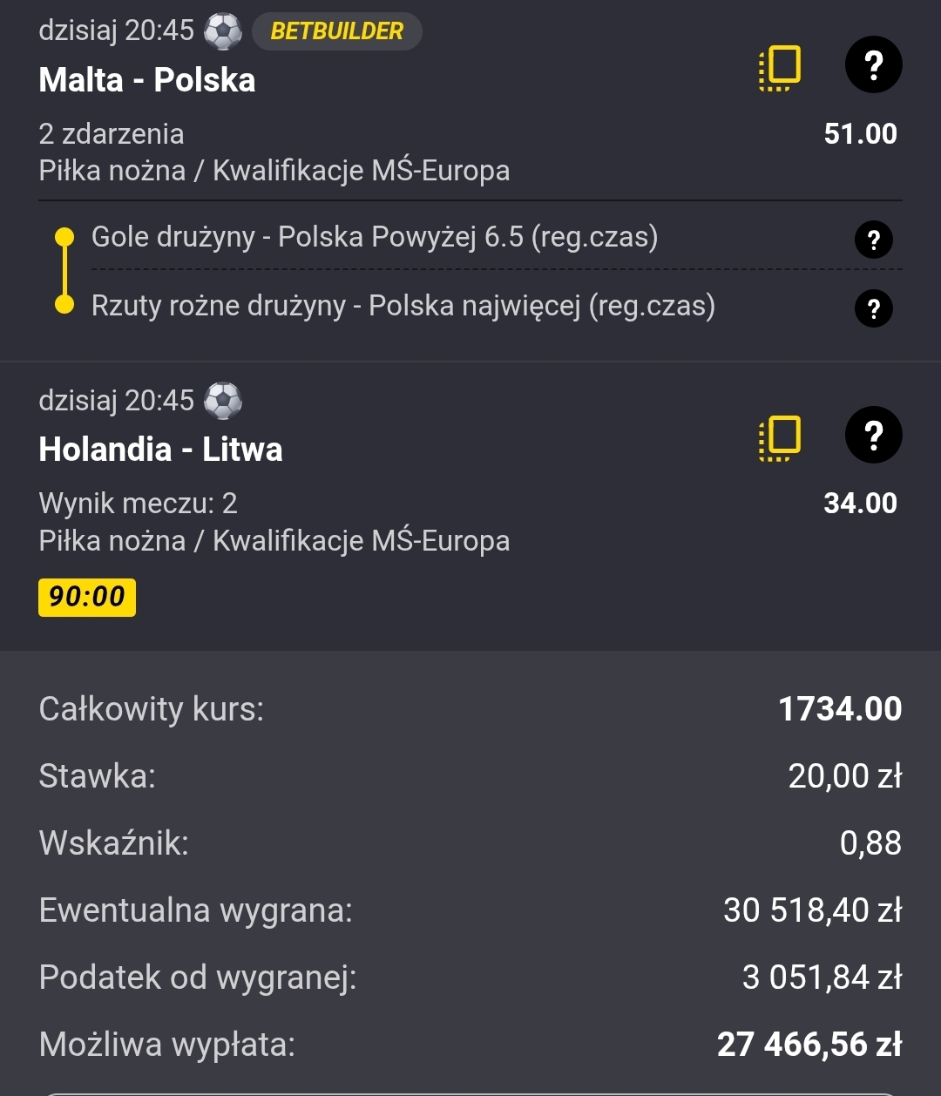Open help for Holandia - Litwa bet
Viewport: 941px width, 1096px height.
873,435
